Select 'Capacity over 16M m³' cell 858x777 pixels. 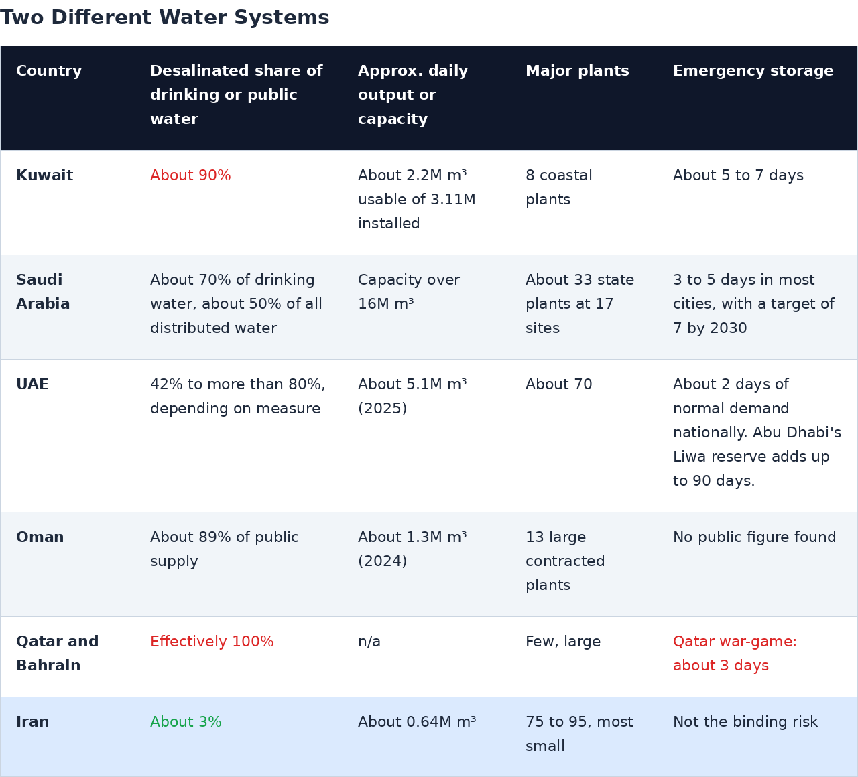[409, 292]
